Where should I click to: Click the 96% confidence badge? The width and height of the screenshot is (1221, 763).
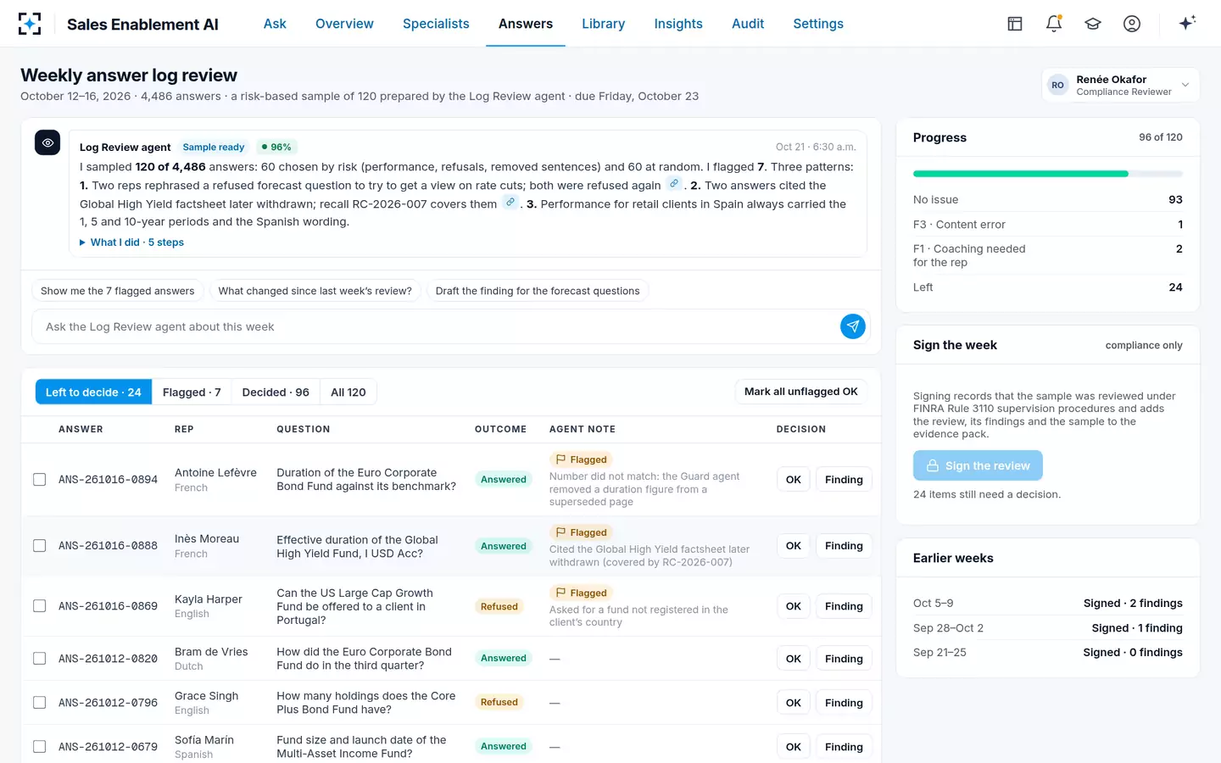click(x=276, y=148)
